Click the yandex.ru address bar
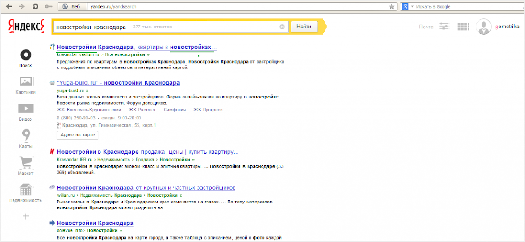 tap(238, 7)
